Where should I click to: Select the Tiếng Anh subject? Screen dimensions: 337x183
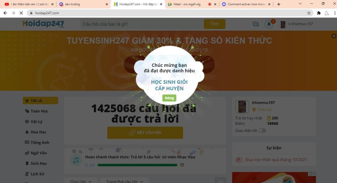click(37, 143)
